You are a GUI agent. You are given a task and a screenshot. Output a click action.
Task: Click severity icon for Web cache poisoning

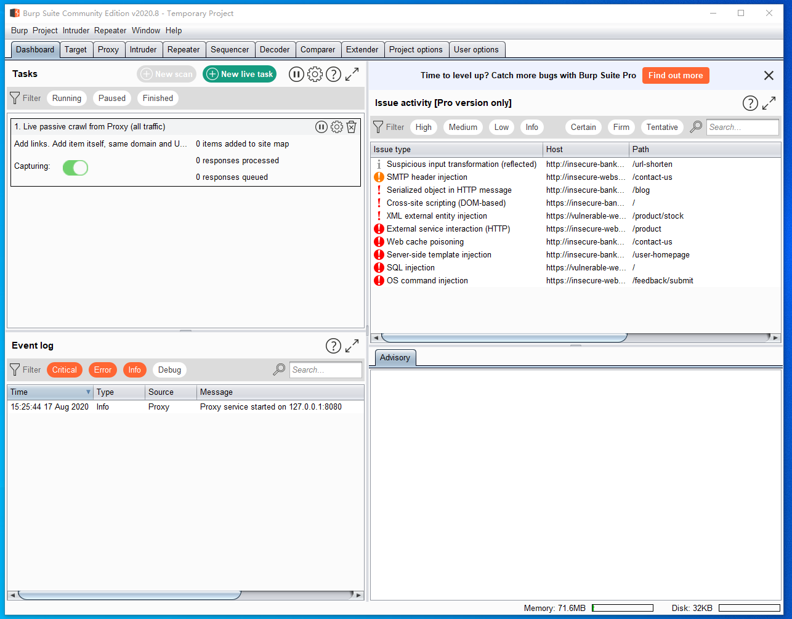[x=379, y=242]
